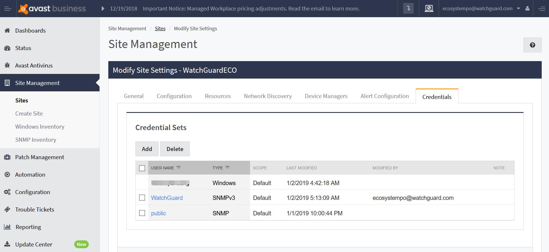Open Reporting in the sidebar
This screenshot has width=549, height=252.
point(28,227)
